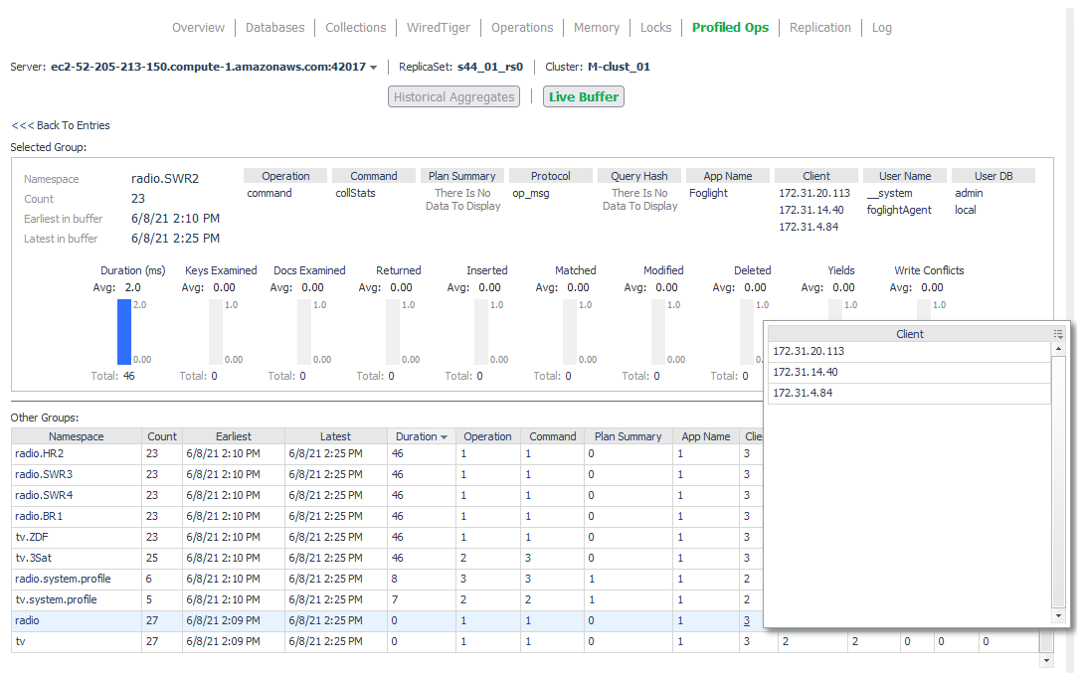1081x673 pixels.
Task: Click the Other Groups table scroll-down arrow
Action: click(x=1045, y=660)
